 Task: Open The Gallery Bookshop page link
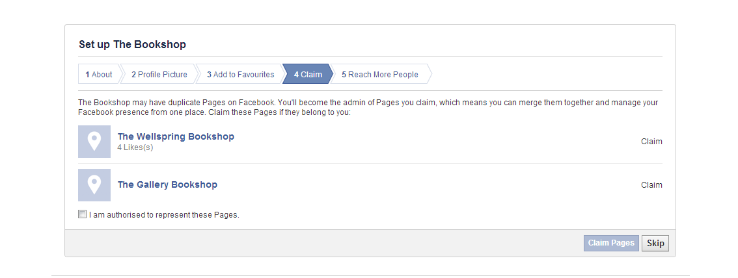tap(167, 184)
